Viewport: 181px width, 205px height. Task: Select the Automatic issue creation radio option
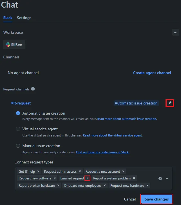pyautogui.click(x=18, y=113)
